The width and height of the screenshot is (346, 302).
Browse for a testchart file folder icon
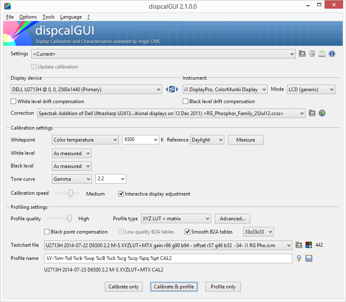coord(299,245)
